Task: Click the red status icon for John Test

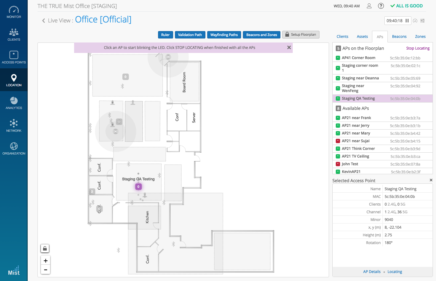Action: [x=338, y=164]
